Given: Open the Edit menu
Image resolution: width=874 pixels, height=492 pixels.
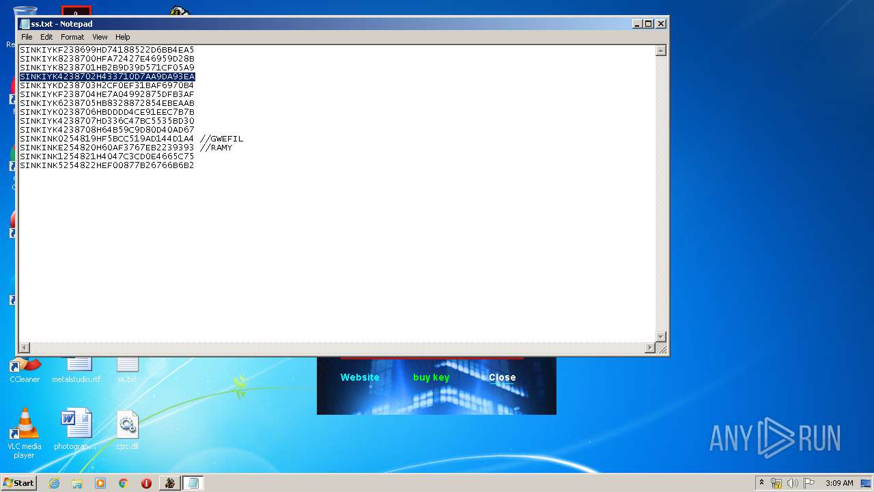Looking at the screenshot, I should click(x=46, y=37).
